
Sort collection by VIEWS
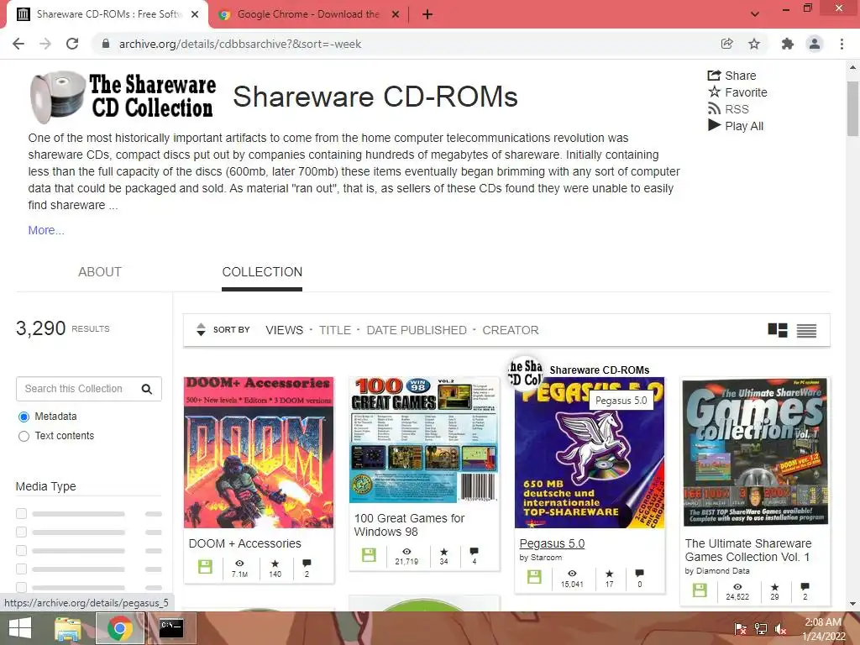[284, 330]
